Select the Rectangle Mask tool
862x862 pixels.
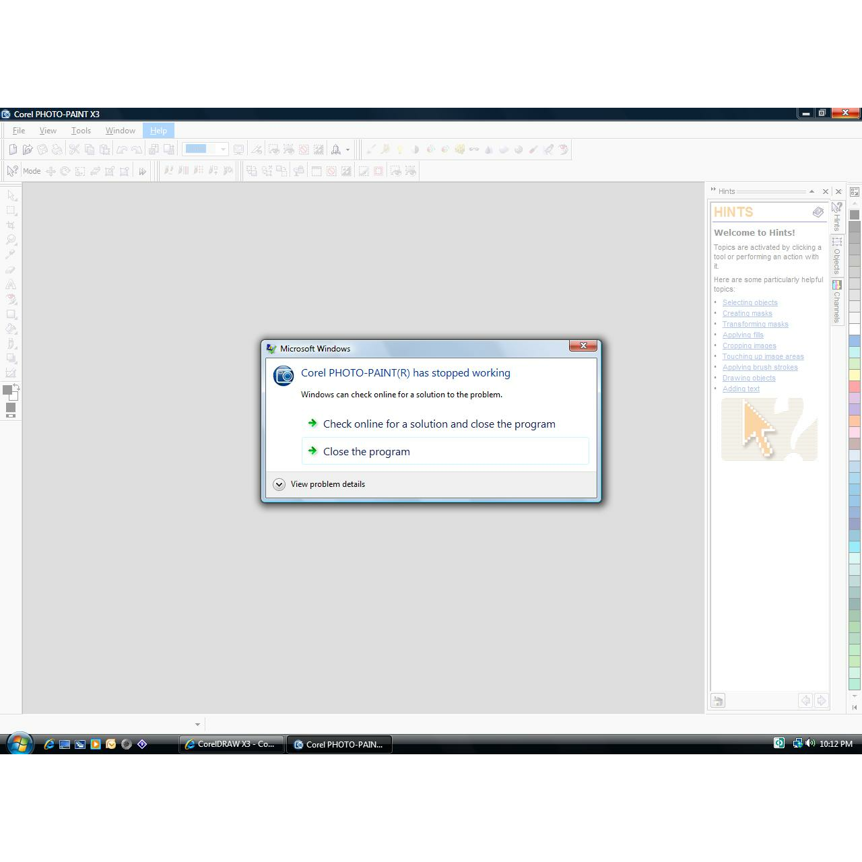pyautogui.click(x=11, y=210)
